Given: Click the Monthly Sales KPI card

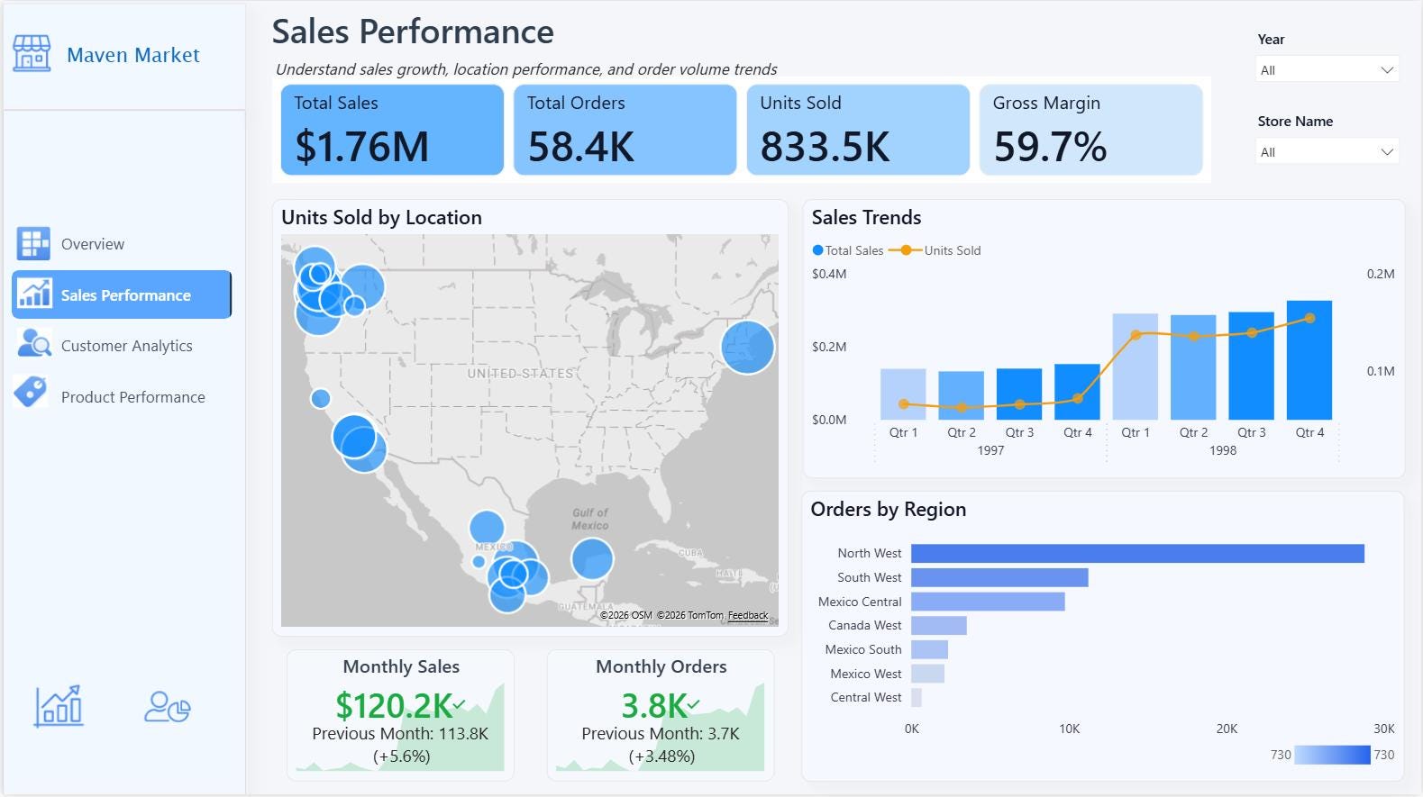Looking at the screenshot, I should pos(400,714).
